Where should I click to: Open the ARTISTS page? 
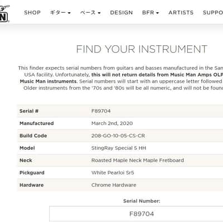pos(181,13)
